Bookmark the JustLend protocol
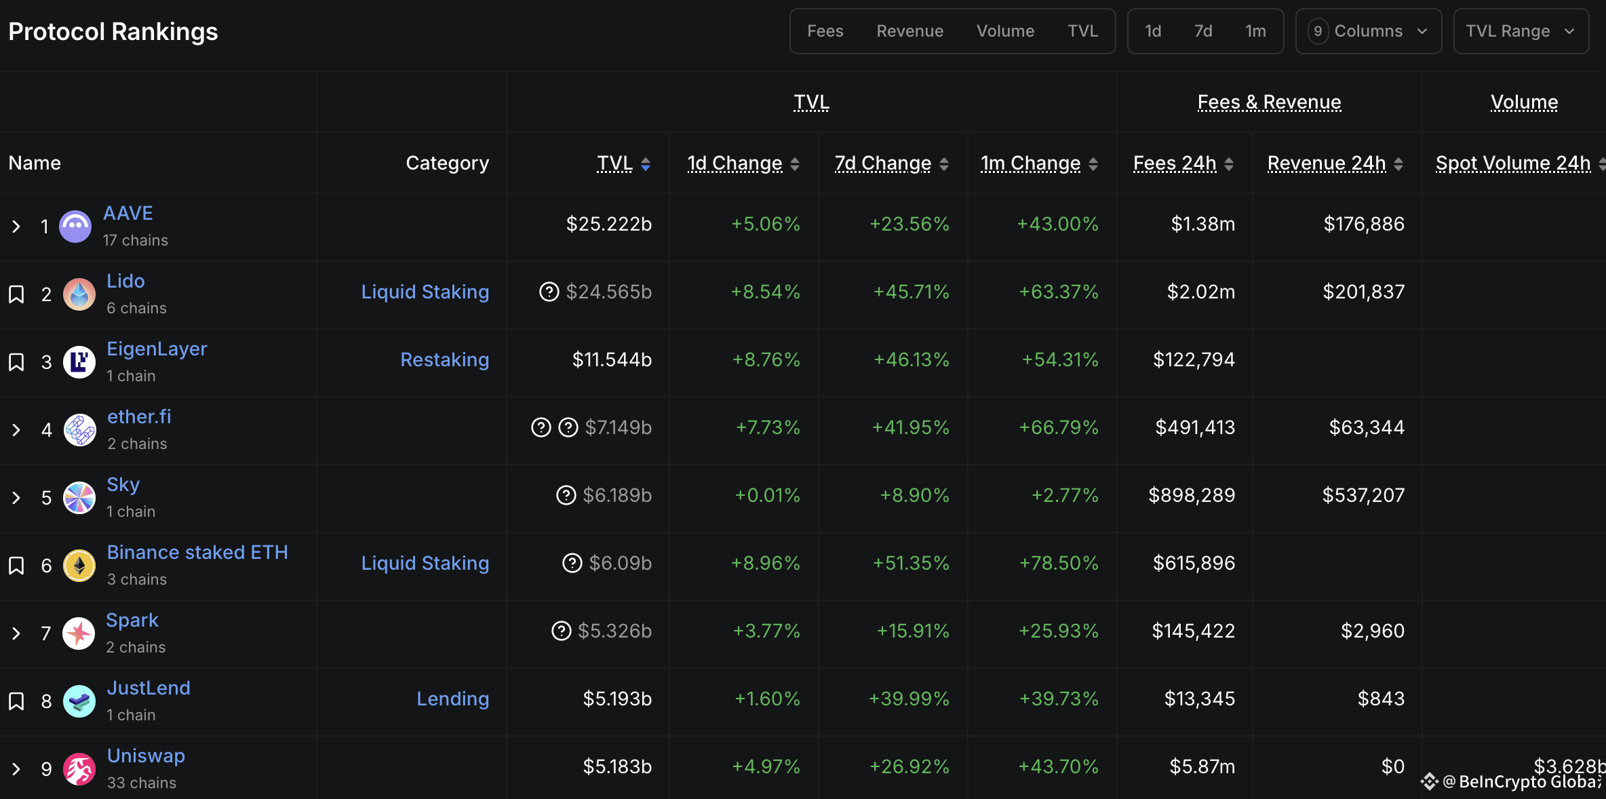The image size is (1606, 799). pyautogui.click(x=16, y=701)
